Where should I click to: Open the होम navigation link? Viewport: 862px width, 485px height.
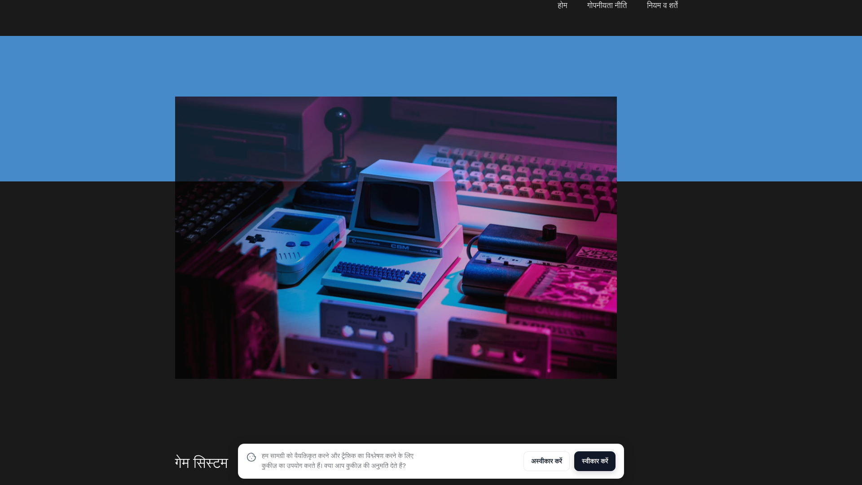tap(562, 5)
